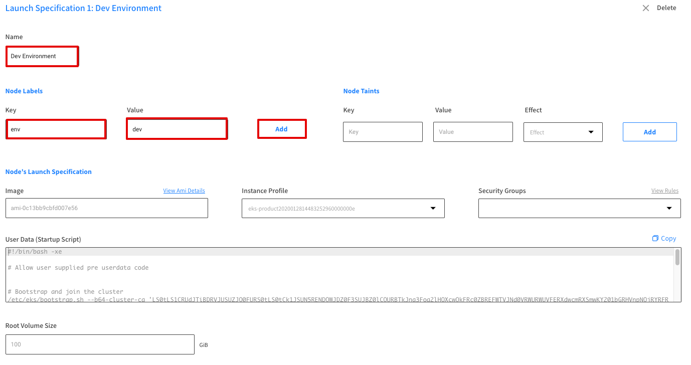This screenshot has height=365, width=691.
Task: Select the Node Labels section heading
Action: click(24, 91)
